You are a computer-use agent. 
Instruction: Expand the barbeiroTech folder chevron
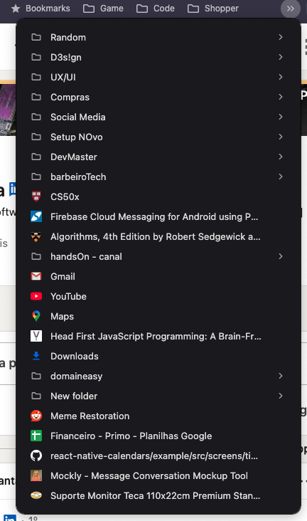[x=281, y=177]
